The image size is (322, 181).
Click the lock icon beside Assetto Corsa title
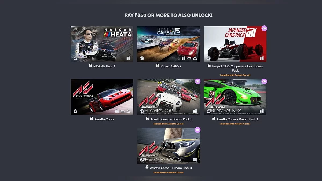(x=92, y=119)
